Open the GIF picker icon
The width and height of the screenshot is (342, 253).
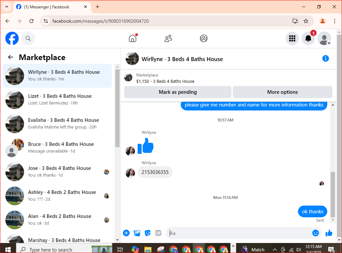coord(158,233)
